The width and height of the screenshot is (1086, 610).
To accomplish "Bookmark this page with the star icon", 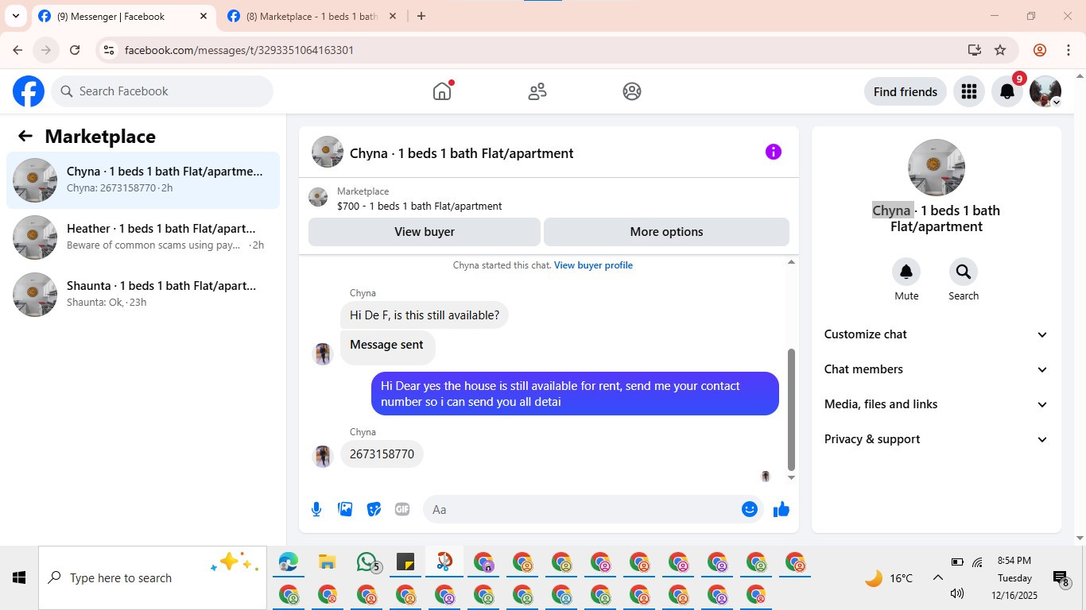I will 1001,50.
